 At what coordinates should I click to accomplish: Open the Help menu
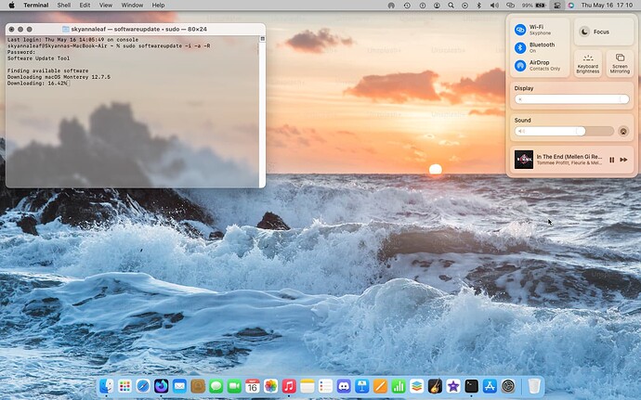pyautogui.click(x=158, y=6)
